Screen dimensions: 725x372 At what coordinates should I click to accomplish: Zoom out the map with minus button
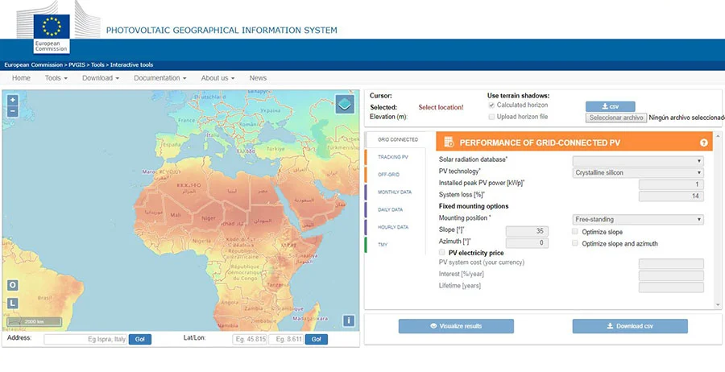click(13, 111)
